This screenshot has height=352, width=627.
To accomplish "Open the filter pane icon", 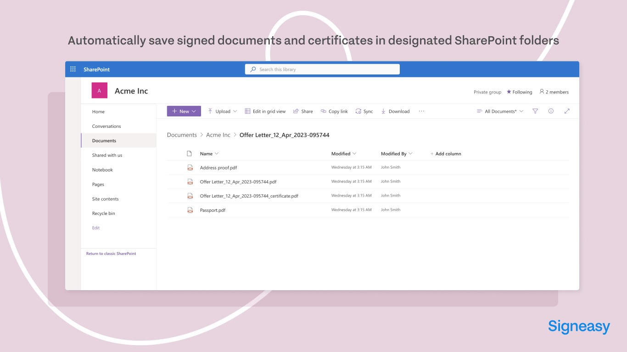I will (535, 111).
